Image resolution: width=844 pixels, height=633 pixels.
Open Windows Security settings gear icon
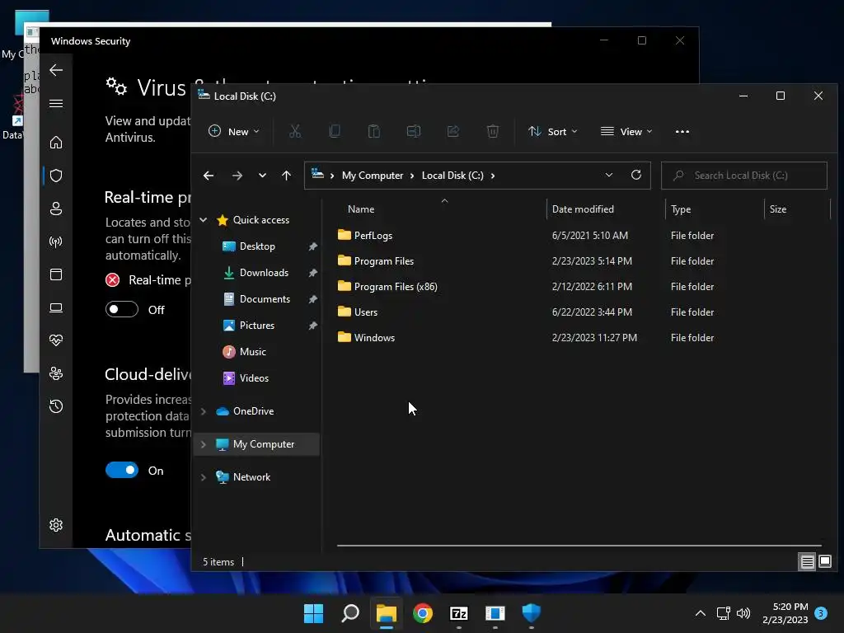tap(56, 525)
